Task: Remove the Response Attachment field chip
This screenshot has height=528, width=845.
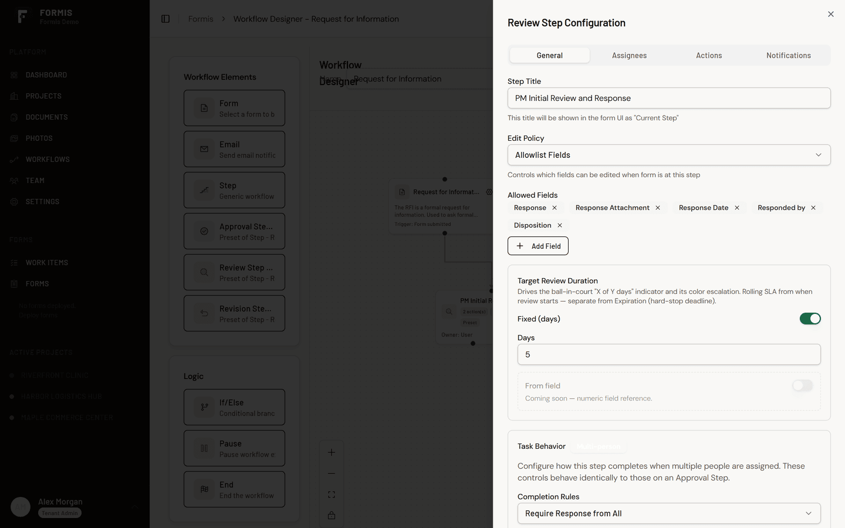Action: pyautogui.click(x=658, y=208)
